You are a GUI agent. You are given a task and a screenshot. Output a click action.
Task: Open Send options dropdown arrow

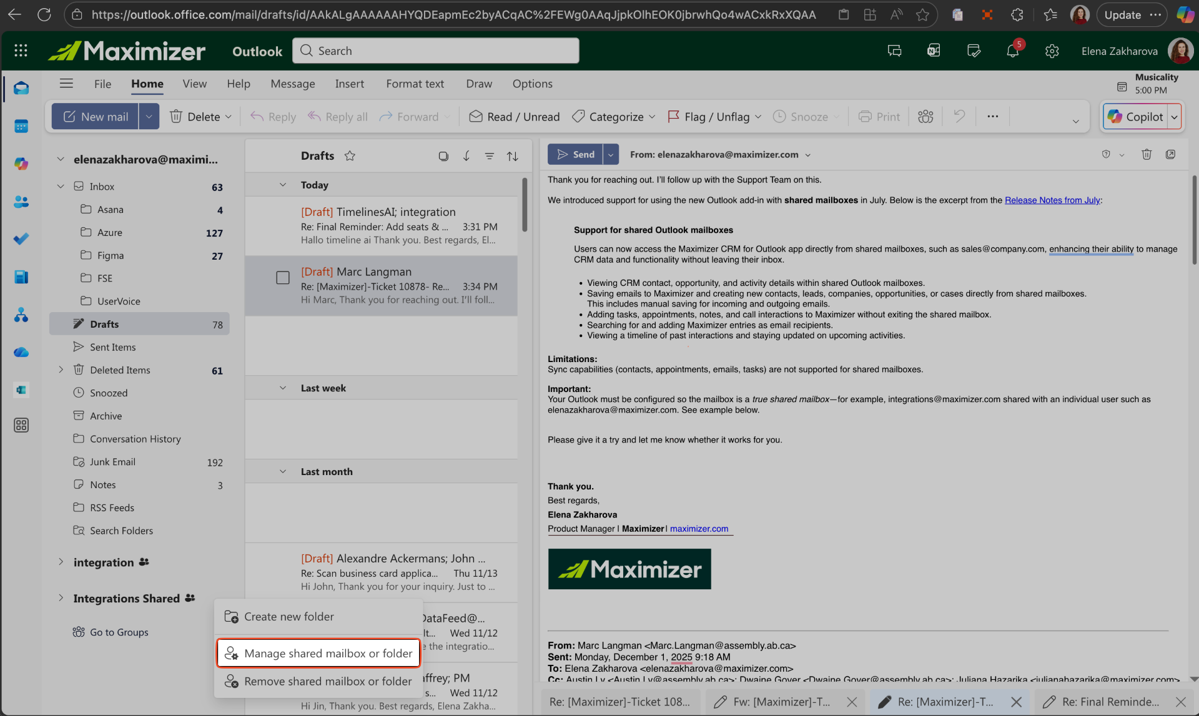pos(611,155)
